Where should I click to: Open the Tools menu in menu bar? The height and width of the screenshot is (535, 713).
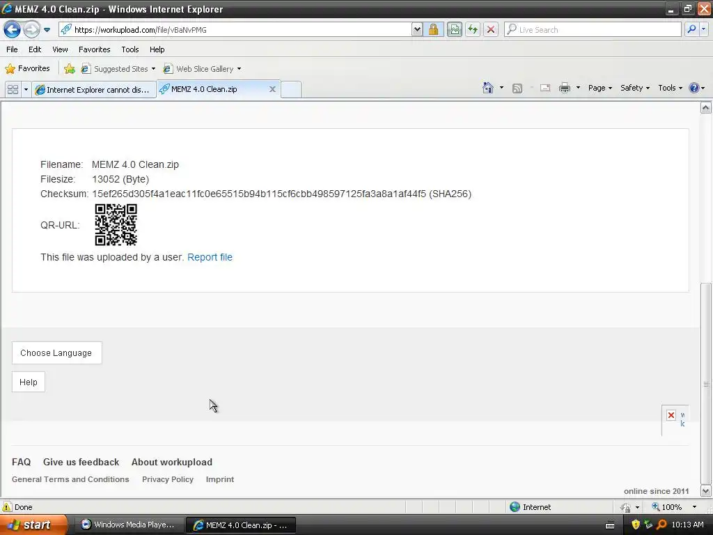[130, 49]
